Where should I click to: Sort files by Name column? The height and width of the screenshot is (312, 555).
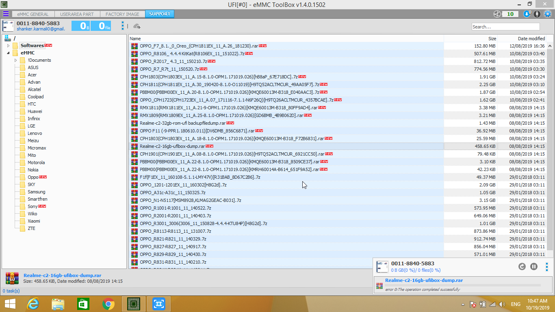coord(286,39)
